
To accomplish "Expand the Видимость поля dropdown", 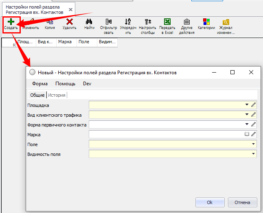I will (254, 154).
